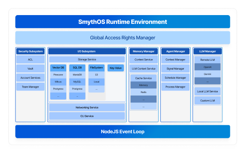Select the LLM Context Service block
Screen dimensions: 245x155
click(x=143, y=69)
